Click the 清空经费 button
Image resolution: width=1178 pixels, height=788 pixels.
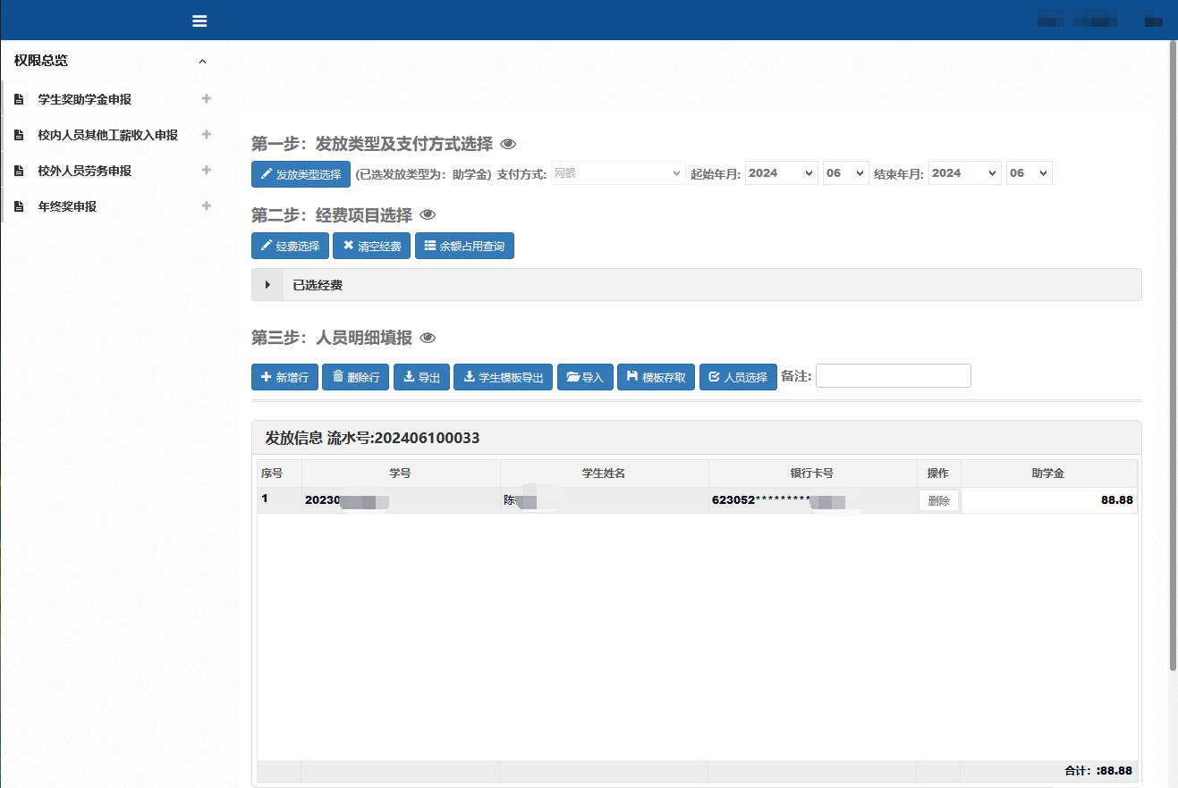point(371,246)
